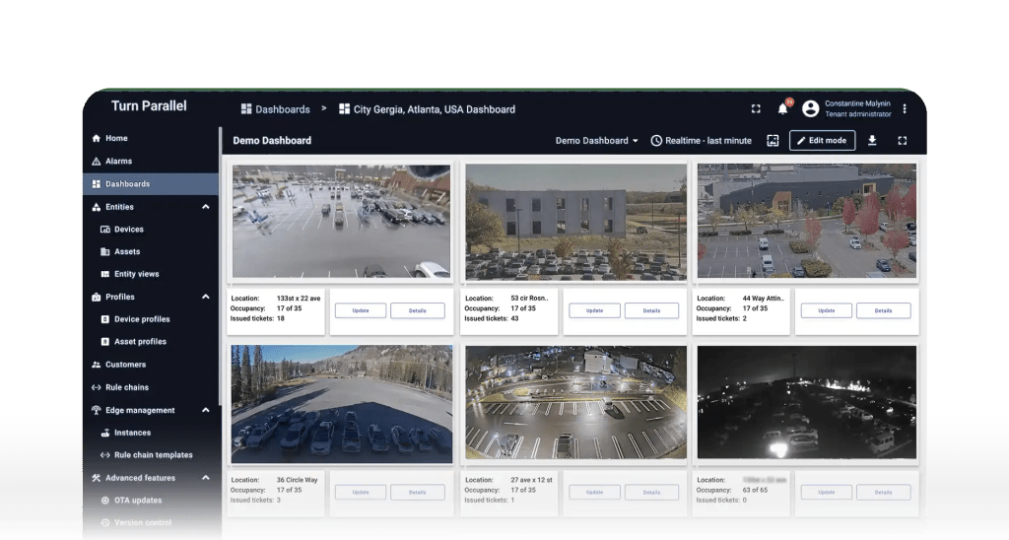Click Update for 27 ave x 12 st
Screen dimensions: 1009x540
(594, 493)
